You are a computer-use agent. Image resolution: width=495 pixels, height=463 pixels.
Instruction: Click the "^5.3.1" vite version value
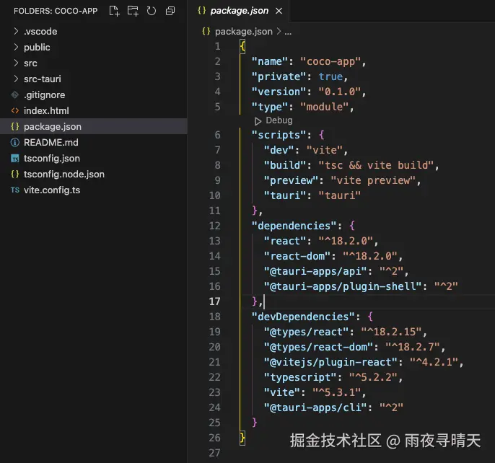click(336, 392)
